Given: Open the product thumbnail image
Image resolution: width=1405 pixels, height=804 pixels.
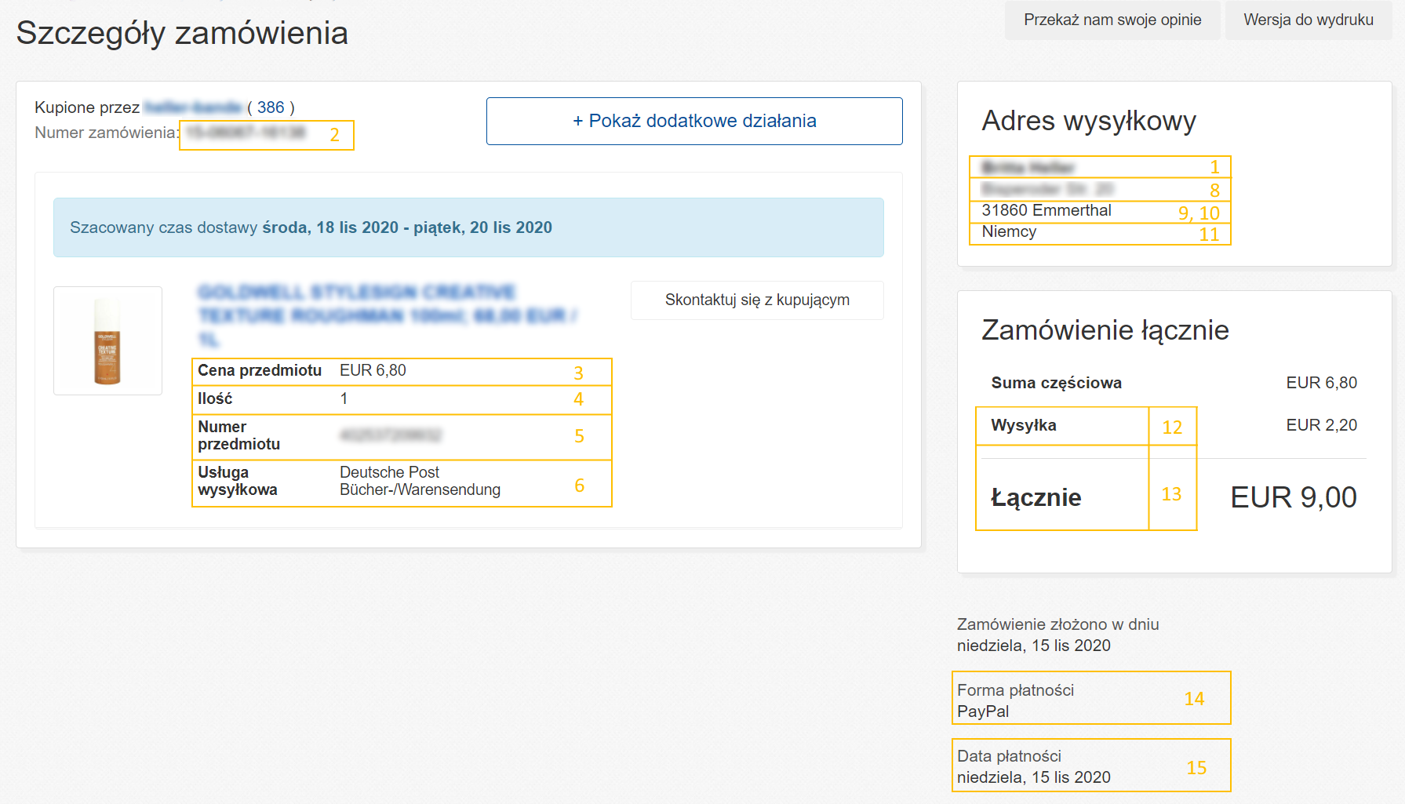Looking at the screenshot, I should (108, 340).
